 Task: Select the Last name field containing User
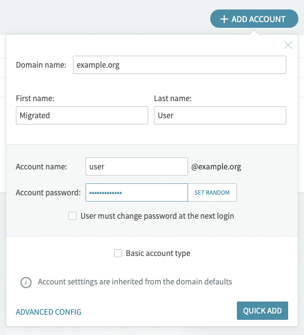point(220,116)
